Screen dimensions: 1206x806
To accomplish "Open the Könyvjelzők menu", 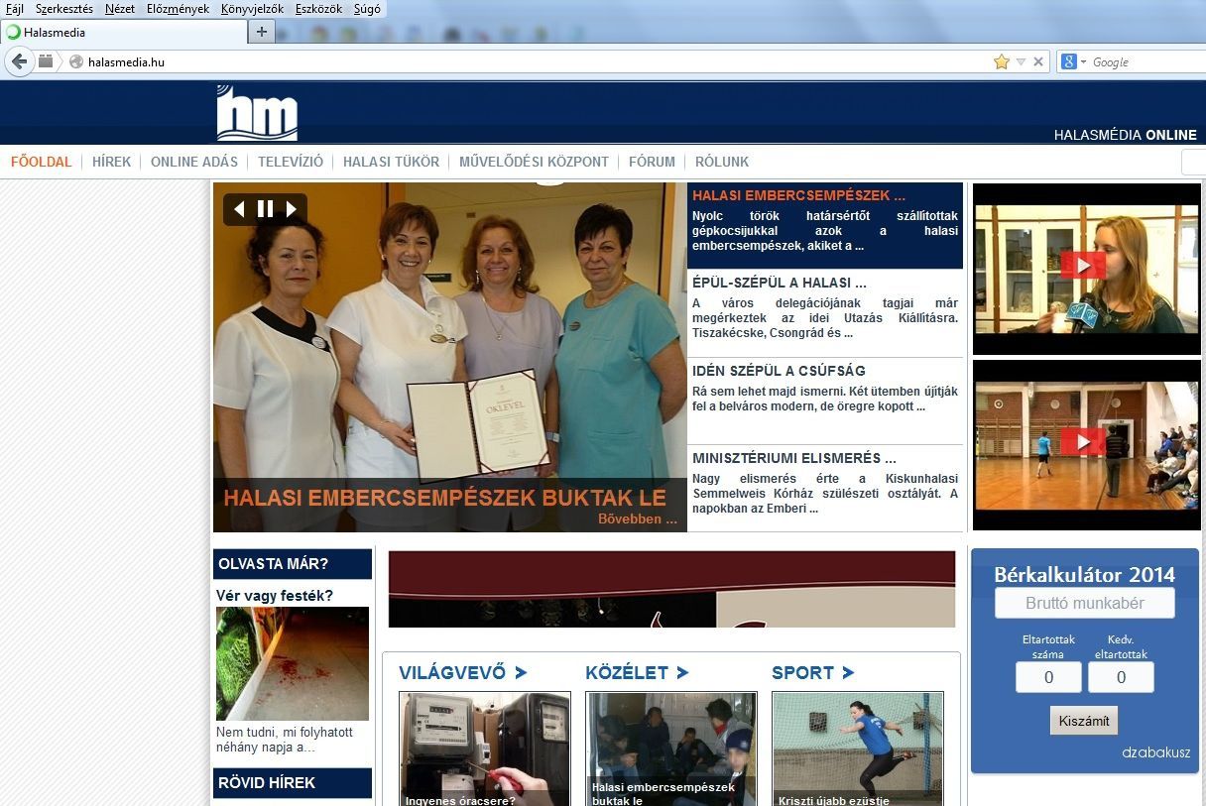I will point(252,9).
